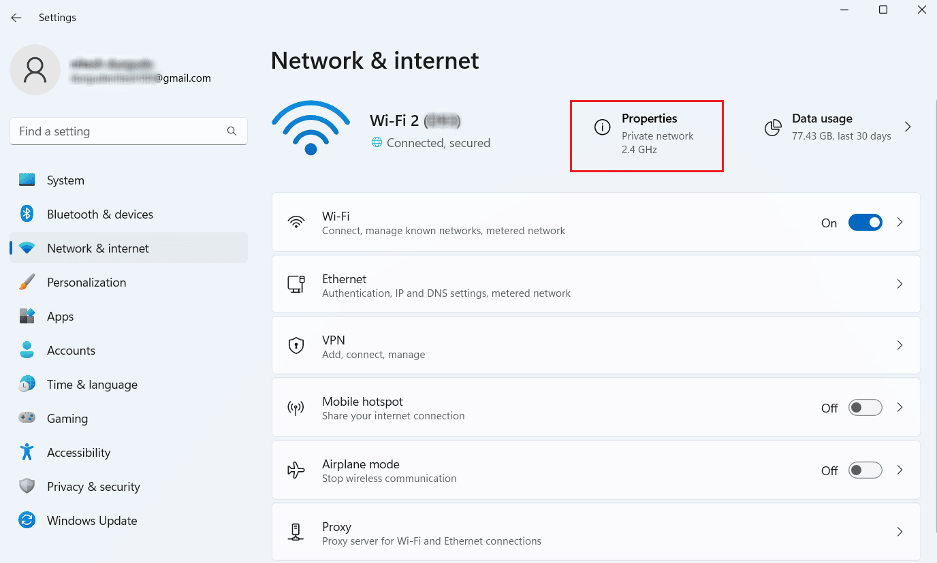The width and height of the screenshot is (937, 563).
Task: Open Data usage details via its chevron
Action: click(x=908, y=126)
